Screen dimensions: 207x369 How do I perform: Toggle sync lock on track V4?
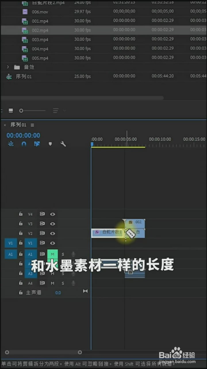[42, 214]
